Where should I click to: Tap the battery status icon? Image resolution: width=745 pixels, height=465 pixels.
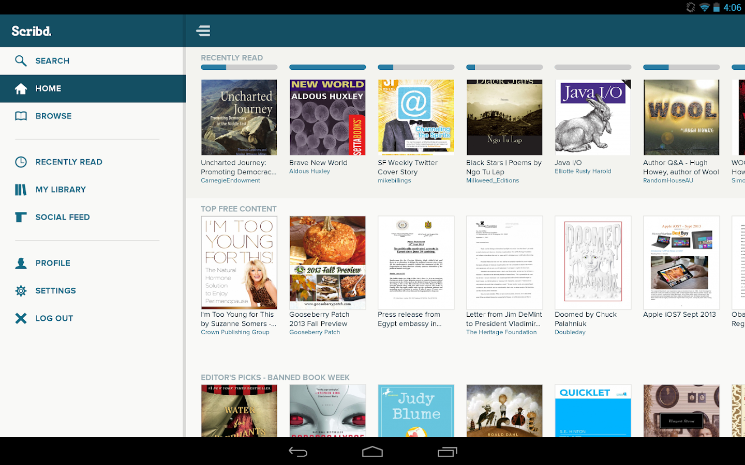pos(717,7)
